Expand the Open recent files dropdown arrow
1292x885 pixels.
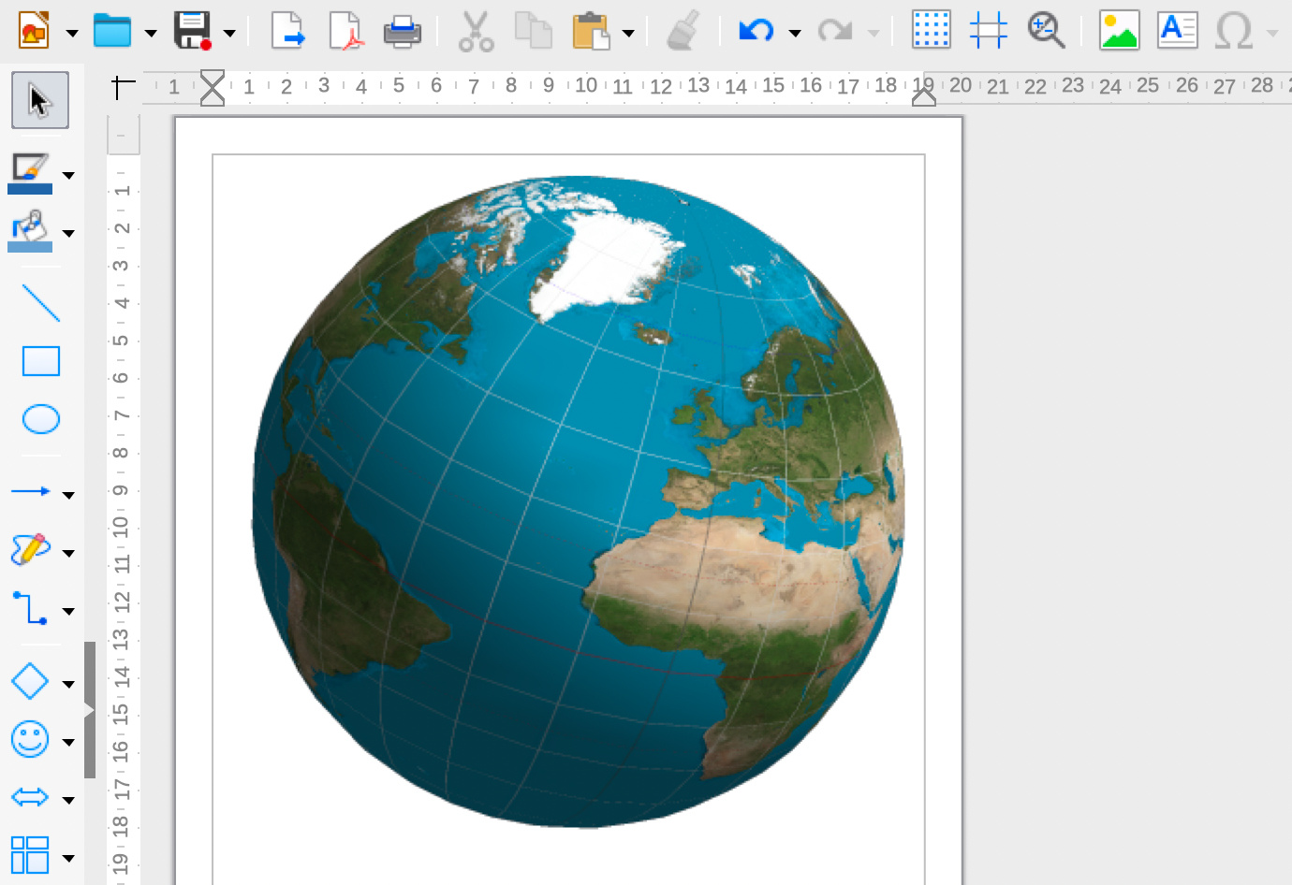(x=151, y=33)
